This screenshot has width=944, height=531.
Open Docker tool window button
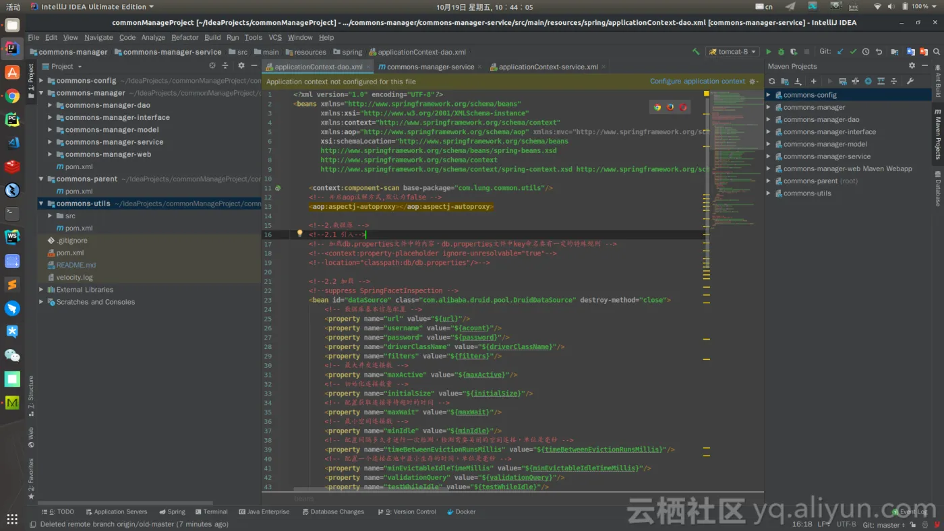pyautogui.click(x=461, y=511)
